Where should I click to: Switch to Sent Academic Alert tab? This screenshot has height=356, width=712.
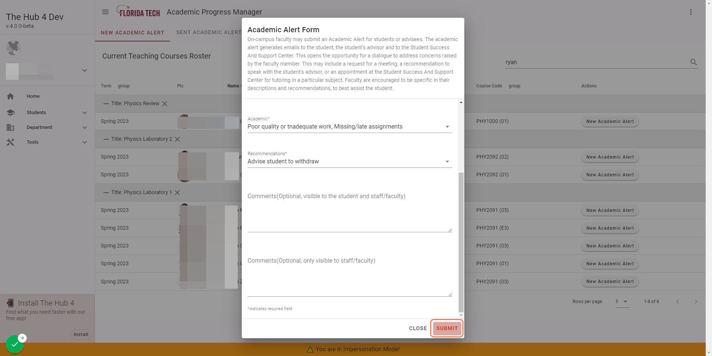click(210, 33)
